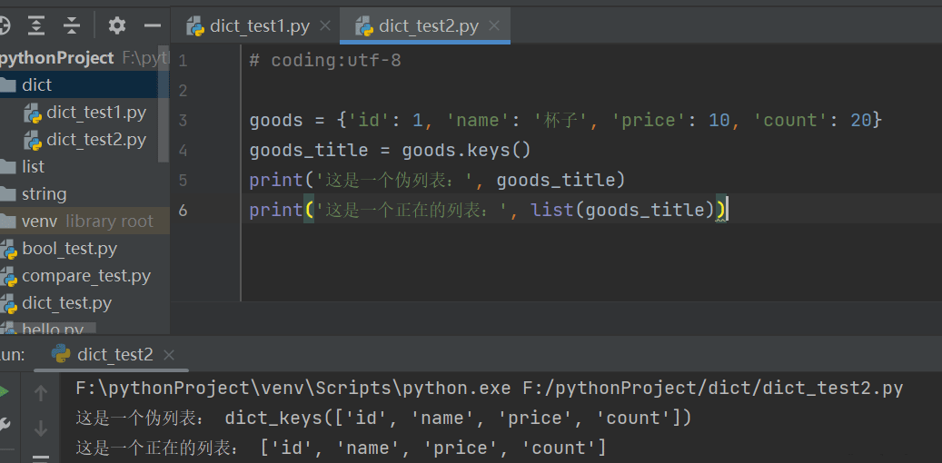Collapse the dict folder in project tree

[36, 84]
